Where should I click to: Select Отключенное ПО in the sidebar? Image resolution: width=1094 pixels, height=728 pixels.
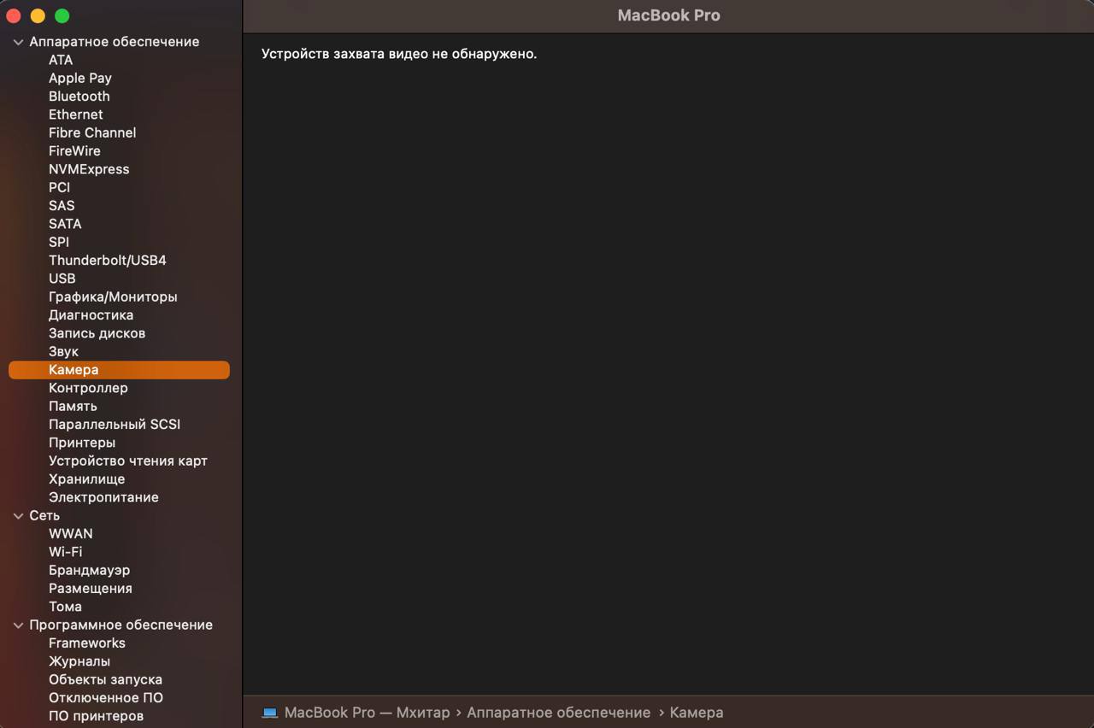click(106, 698)
